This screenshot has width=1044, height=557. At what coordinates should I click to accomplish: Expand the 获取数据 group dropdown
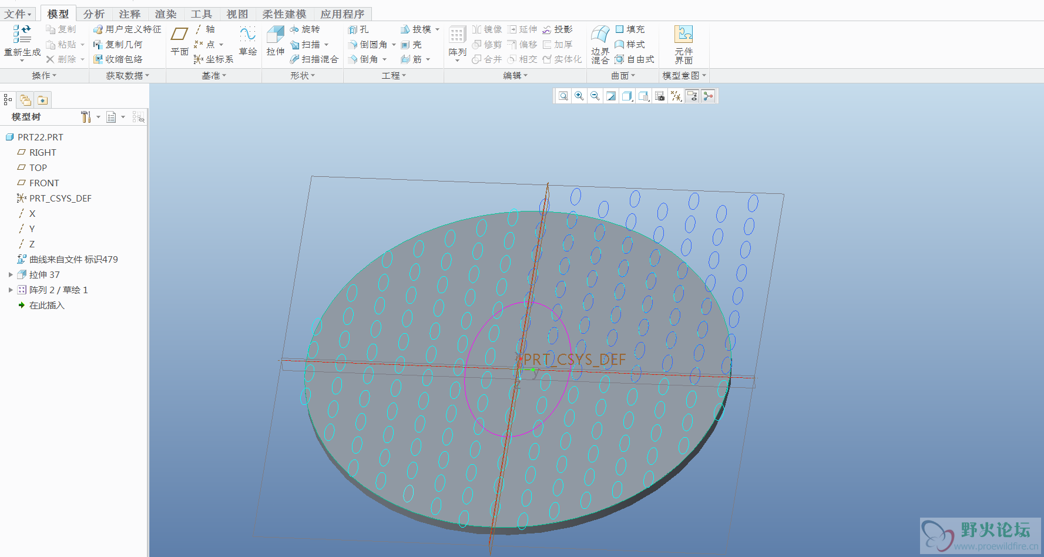[127, 76]
